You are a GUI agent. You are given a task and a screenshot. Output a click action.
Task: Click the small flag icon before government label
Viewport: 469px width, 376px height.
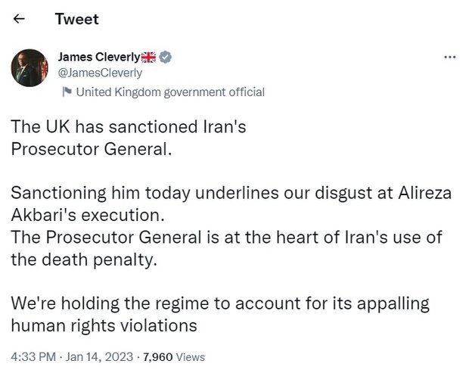point(66,92)
